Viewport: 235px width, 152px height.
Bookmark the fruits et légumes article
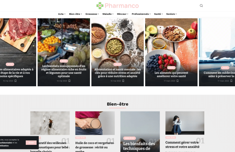pos(69,81)
